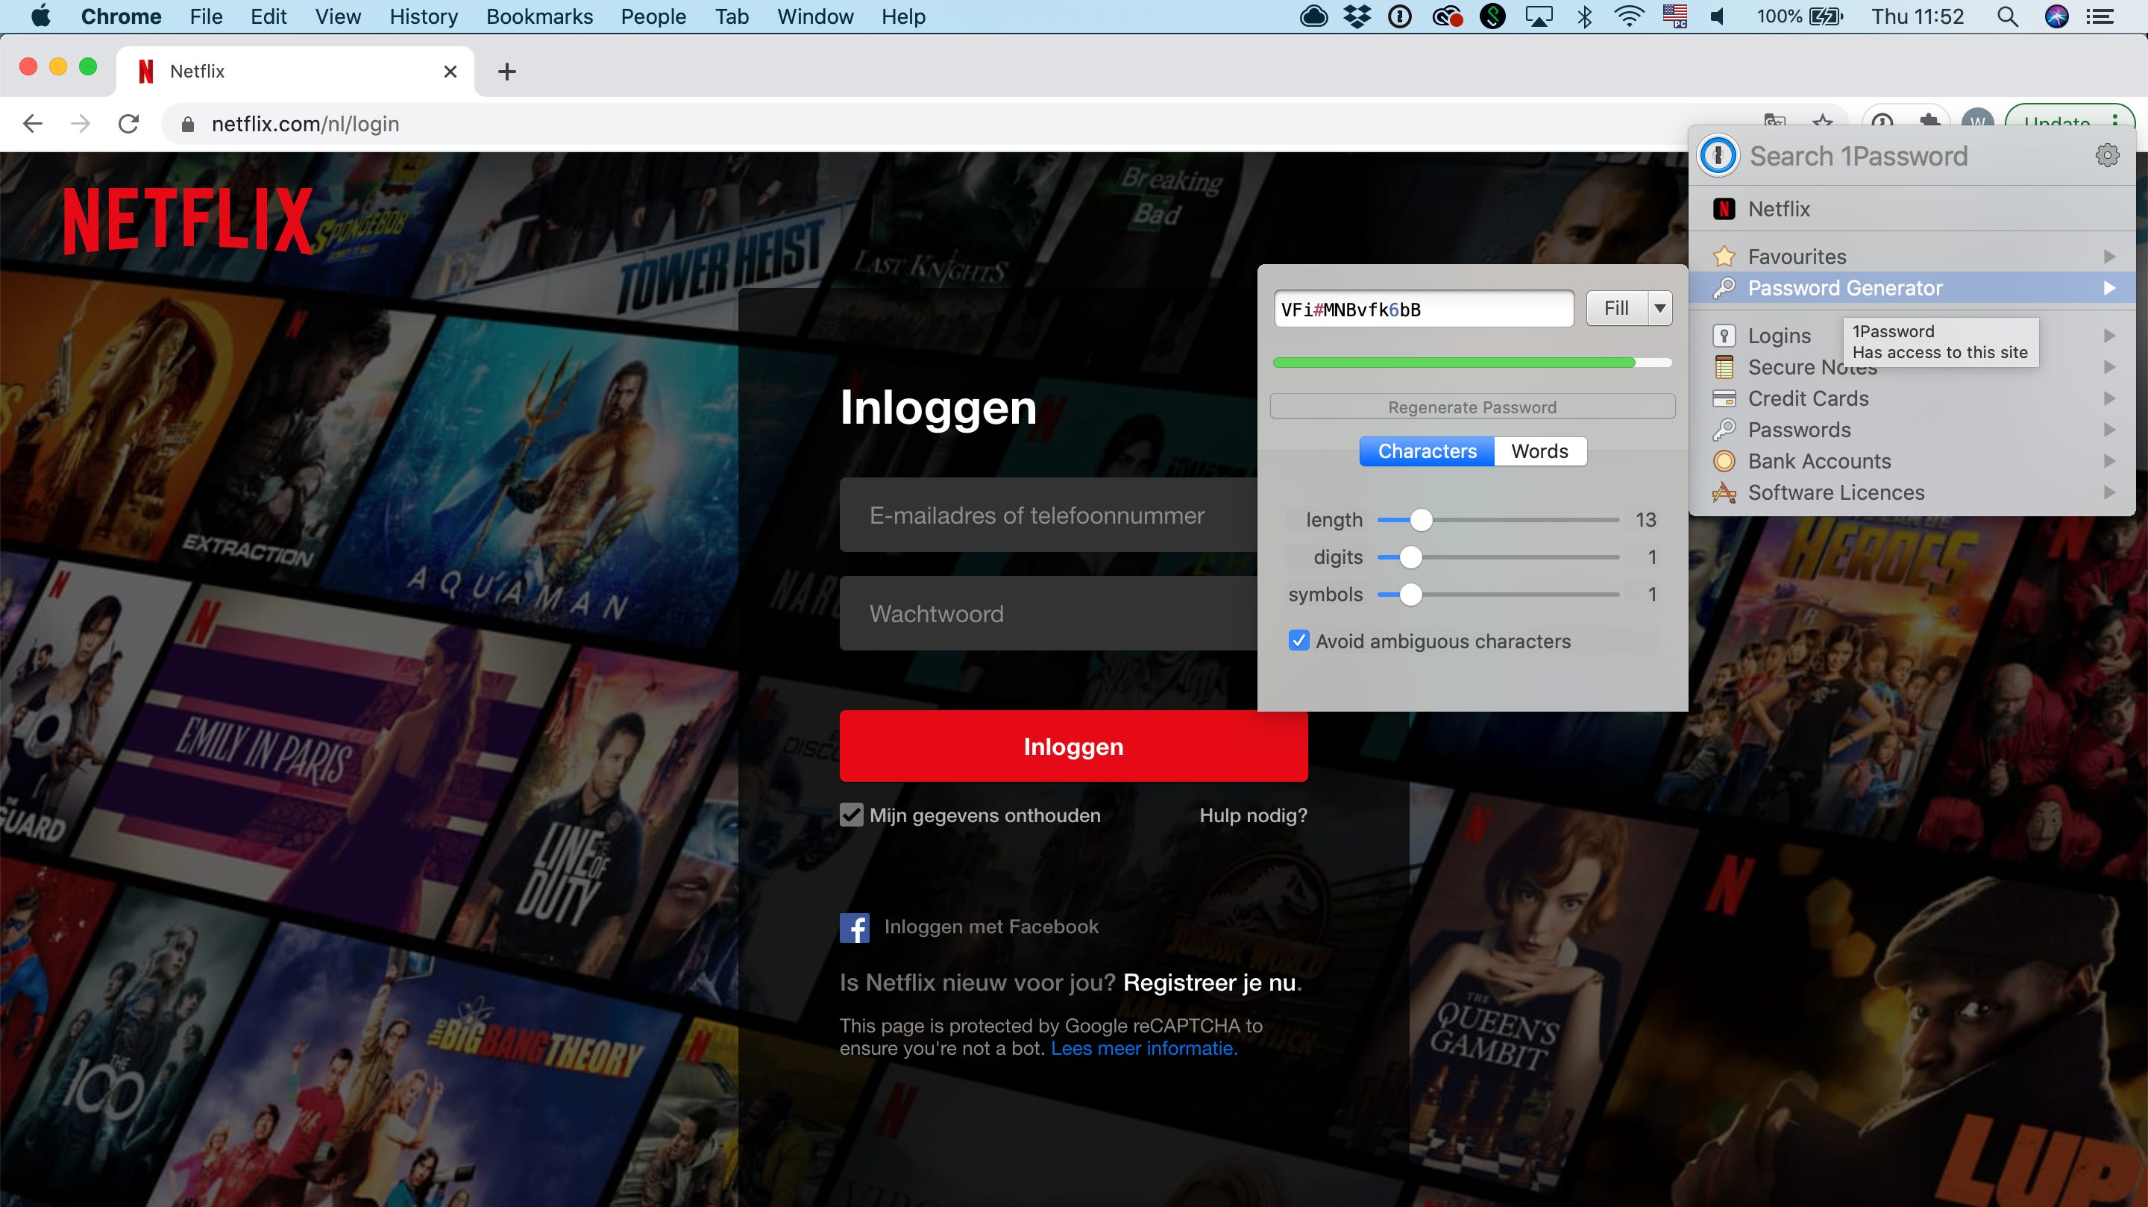Click the Bank Accounts coin icon
The image size is (2148, 1207).
click(1724, 461)
